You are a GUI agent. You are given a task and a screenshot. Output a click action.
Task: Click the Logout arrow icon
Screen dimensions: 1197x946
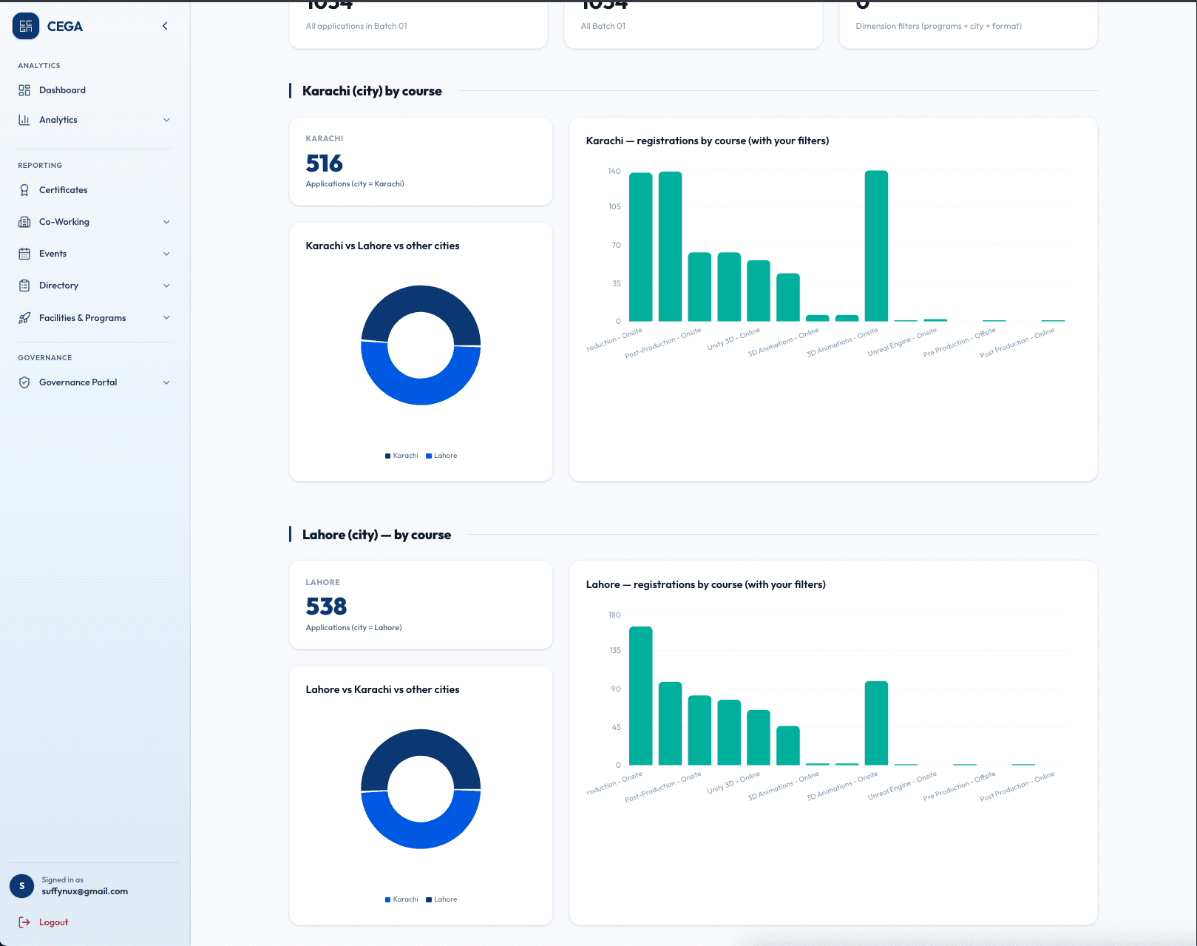24,922
